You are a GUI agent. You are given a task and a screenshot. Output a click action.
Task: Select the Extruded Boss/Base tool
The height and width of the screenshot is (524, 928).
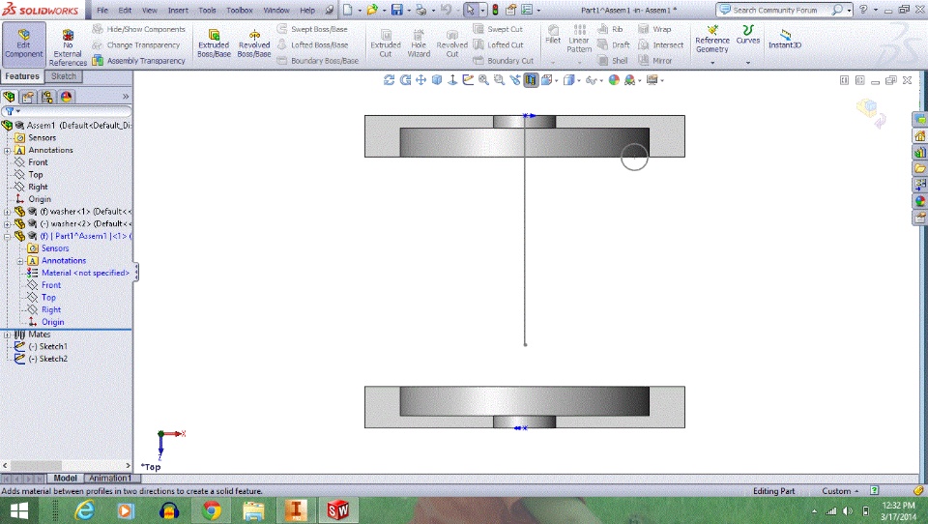point(214,44)
